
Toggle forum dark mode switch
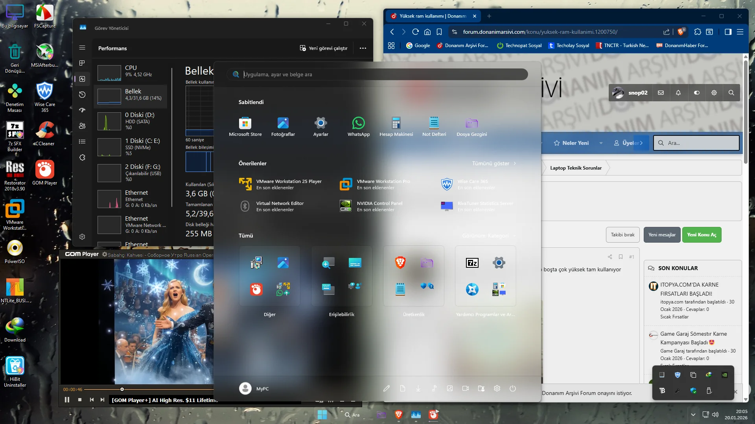click(x=696, y=93)
